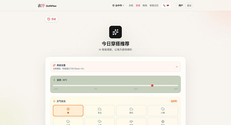231x125 pixels.
Task: Click the 当前模型 Qwen-VL text
Action: pos(69,69)
